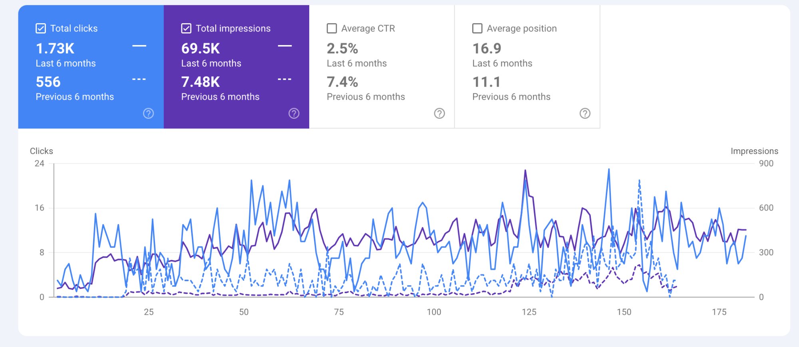Select the 69.5K impressions value
799x347 pixels.
[x=201, y=49]
